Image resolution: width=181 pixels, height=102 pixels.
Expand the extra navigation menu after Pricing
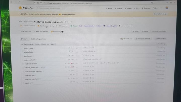(161, 8)
